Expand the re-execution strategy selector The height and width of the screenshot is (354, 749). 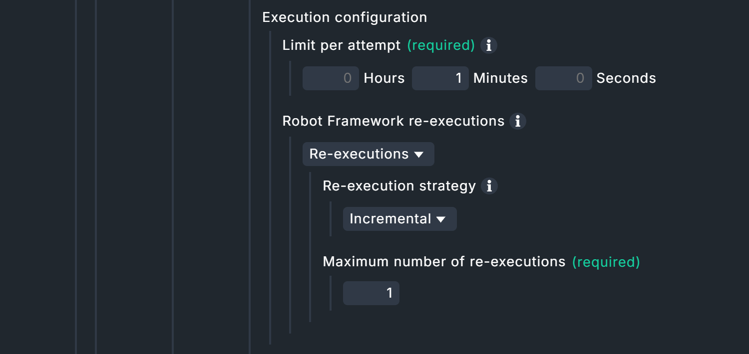[x=399, y=219]
